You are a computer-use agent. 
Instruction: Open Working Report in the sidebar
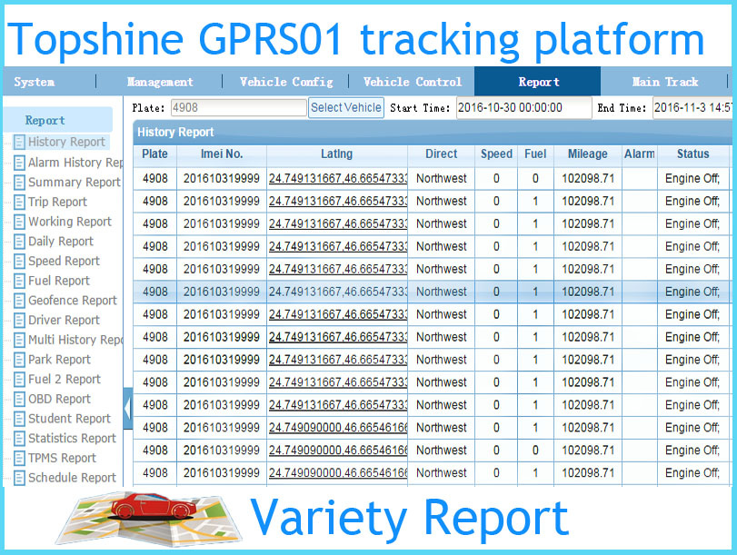pos(70,222)
